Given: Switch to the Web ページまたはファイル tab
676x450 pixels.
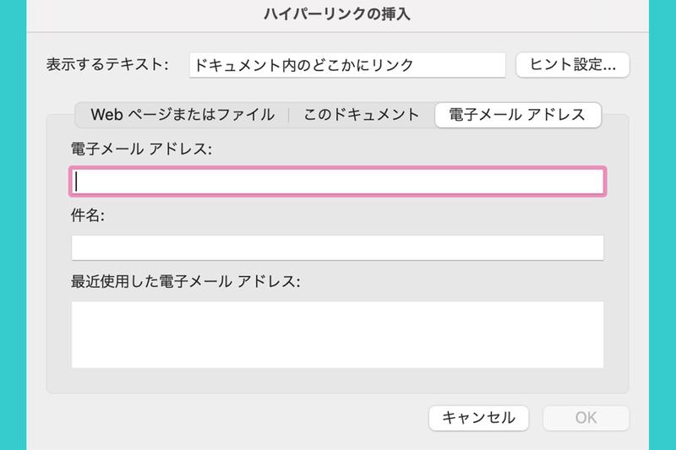Looking at the screenshot, I should pyautogui.click(x=183, y=115).
